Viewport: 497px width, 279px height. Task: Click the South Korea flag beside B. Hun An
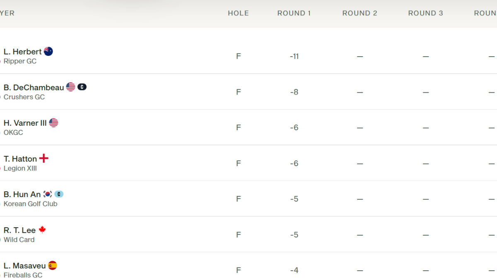coord(48,194)
